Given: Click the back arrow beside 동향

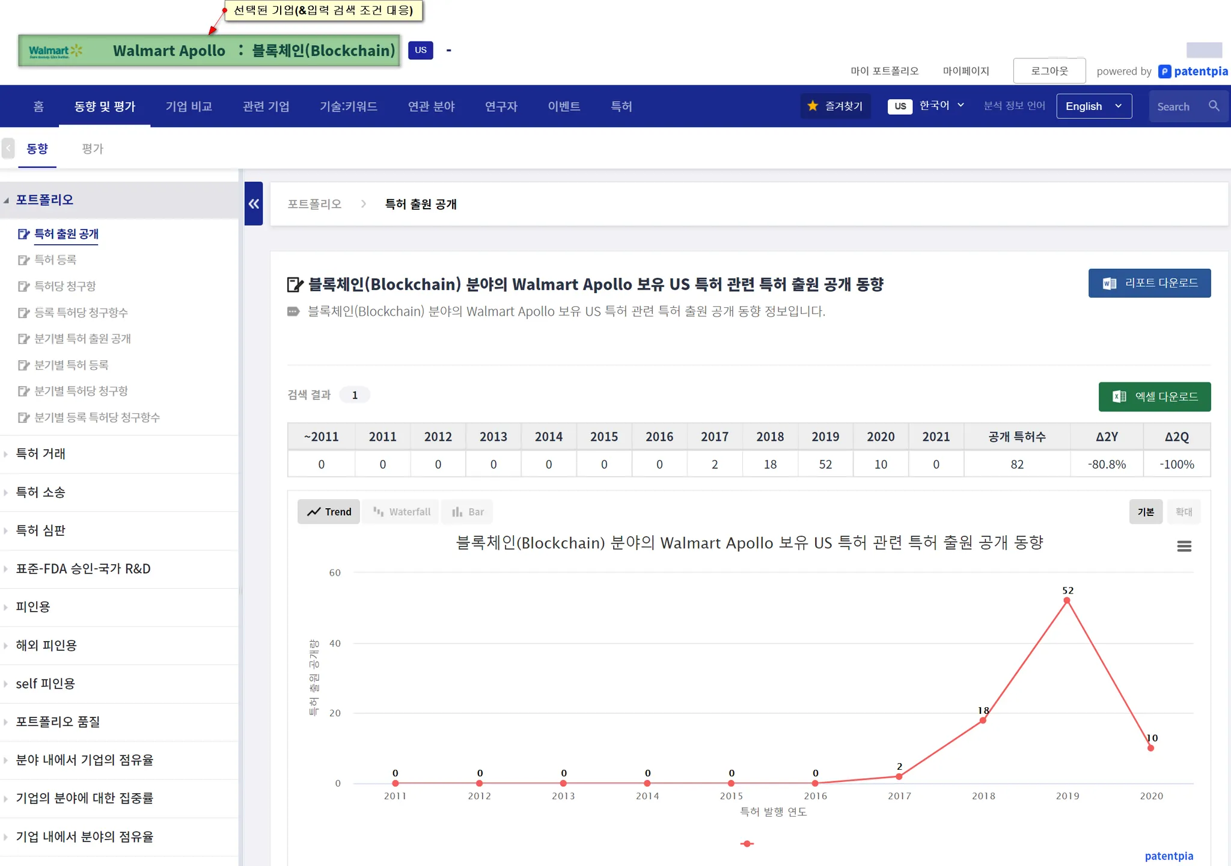Looking at the screenshot, I should click(x=8, y=149).
